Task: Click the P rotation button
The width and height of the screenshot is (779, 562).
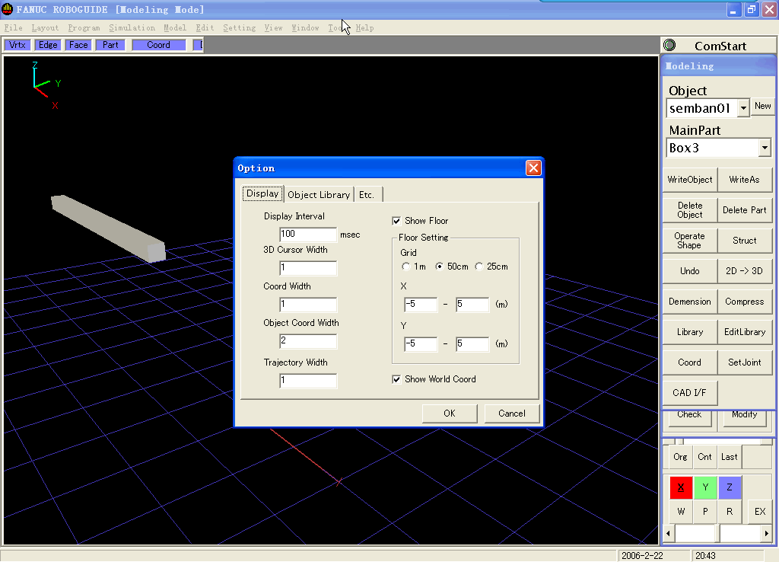Action: [705, 512]
